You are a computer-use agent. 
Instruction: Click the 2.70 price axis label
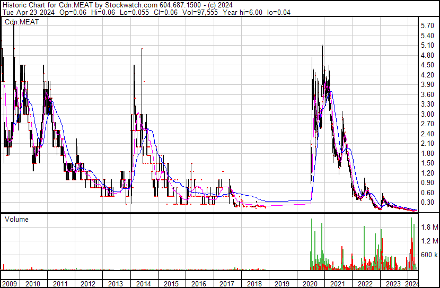pos(427,124)
